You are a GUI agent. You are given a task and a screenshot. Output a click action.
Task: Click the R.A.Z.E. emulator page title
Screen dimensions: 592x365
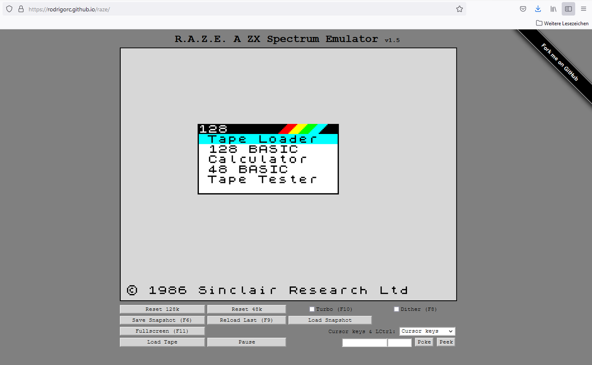pyautogui.click(x=287, y=39)
